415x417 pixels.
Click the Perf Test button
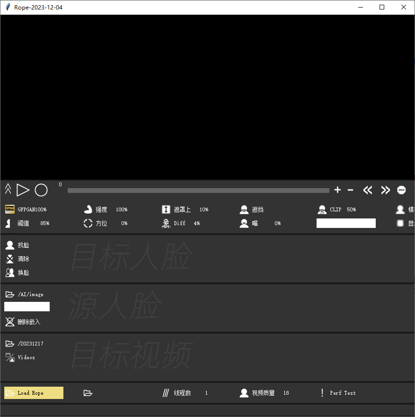tap(338, 393)
